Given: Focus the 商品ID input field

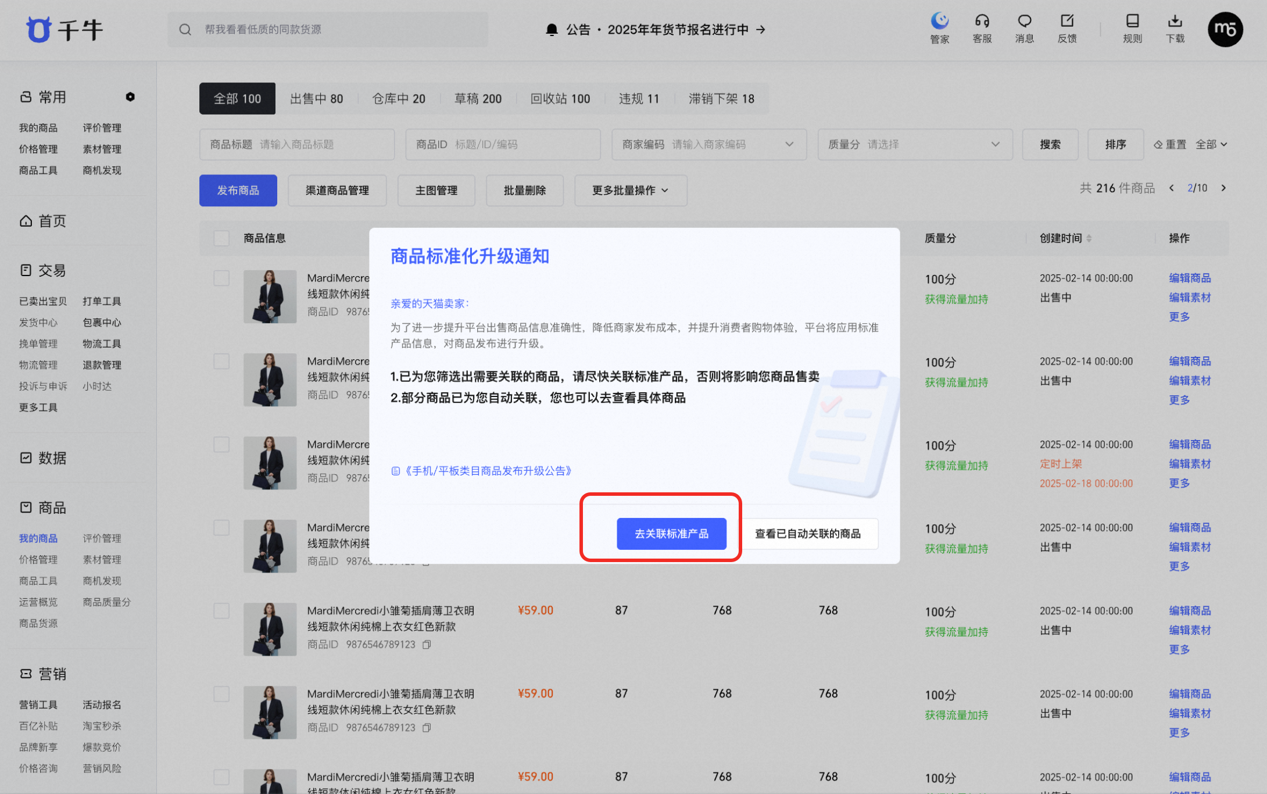Looking at the screenshot, I should pos(503,144).
